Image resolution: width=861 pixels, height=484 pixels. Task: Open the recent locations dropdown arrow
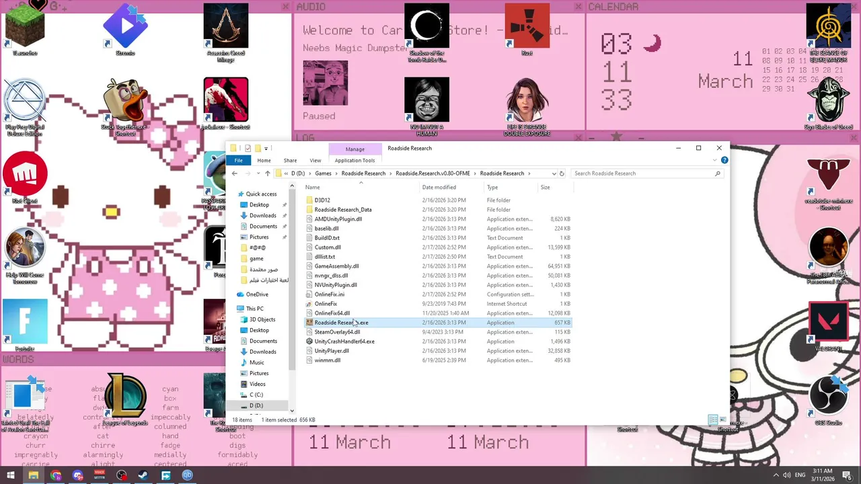258,173
